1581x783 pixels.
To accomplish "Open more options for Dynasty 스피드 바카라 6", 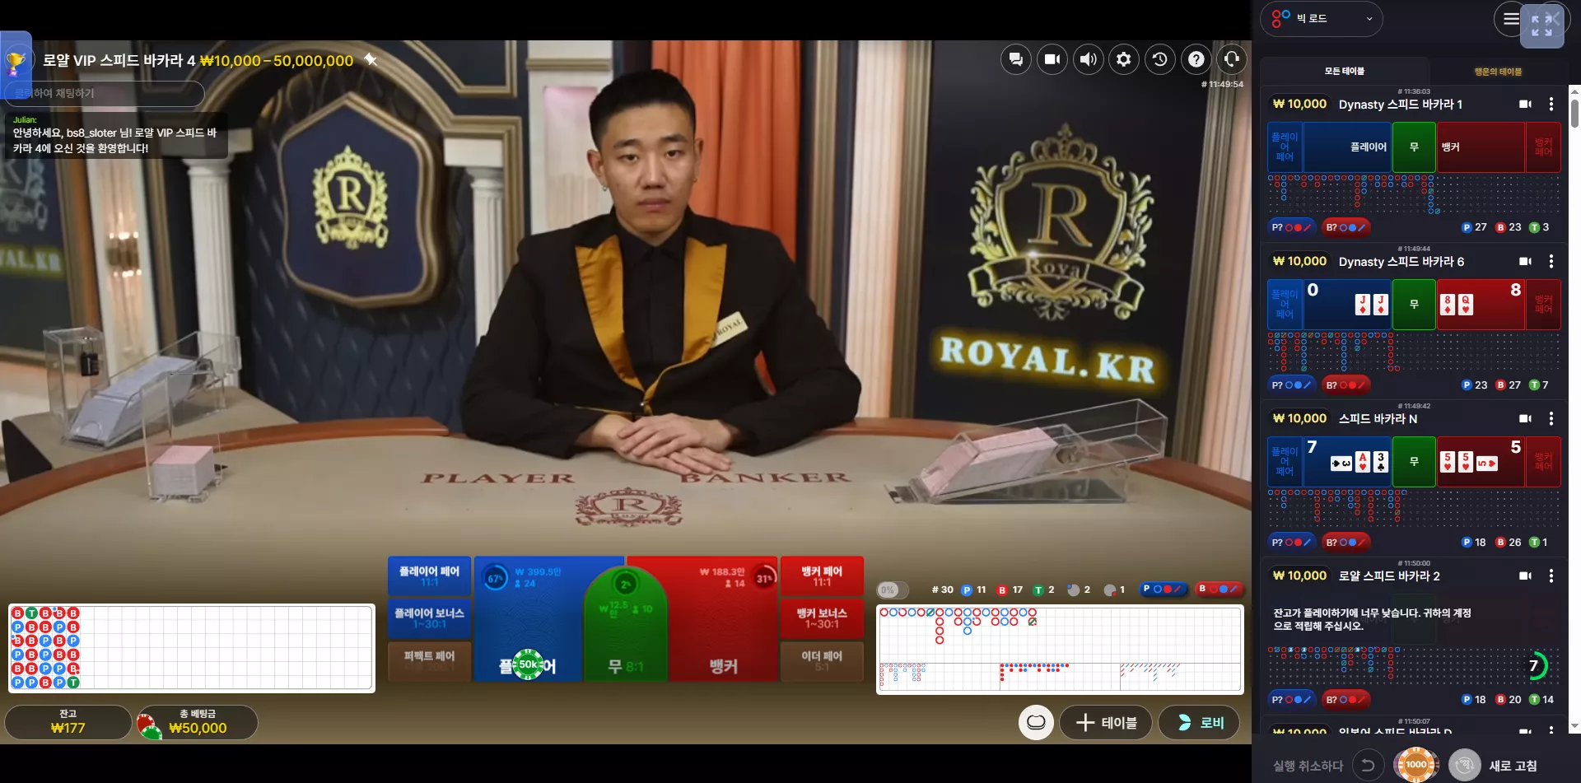I will pyautogui.click(x=1551, y=262).
